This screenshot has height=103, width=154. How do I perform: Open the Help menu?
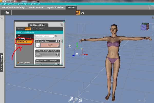(39, 4)
